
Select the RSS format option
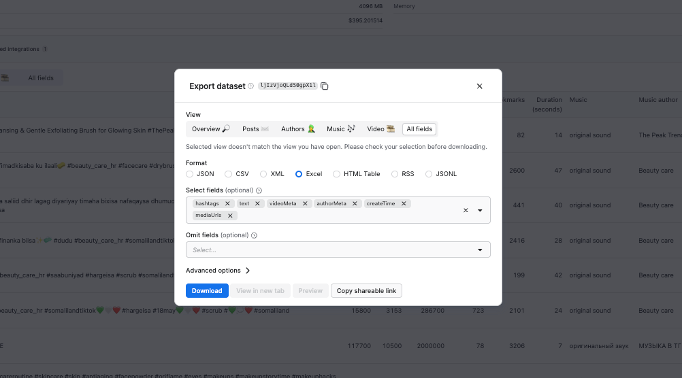(395, 174)
